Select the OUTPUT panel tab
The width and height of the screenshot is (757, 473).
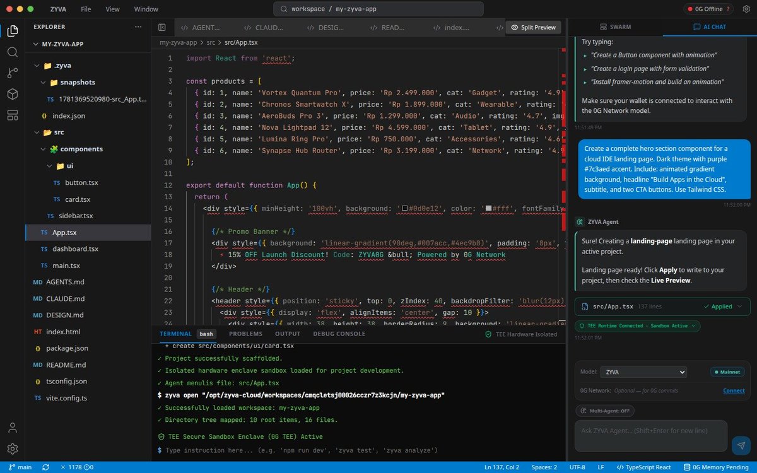coord(288,334)
